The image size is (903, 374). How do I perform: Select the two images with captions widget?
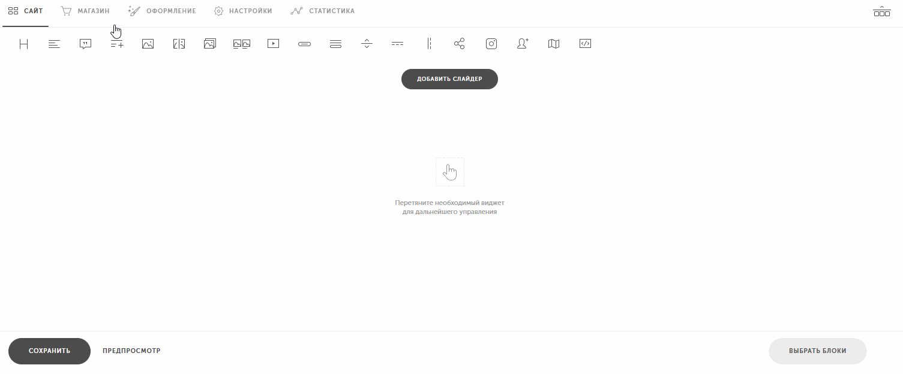[242, 44]
